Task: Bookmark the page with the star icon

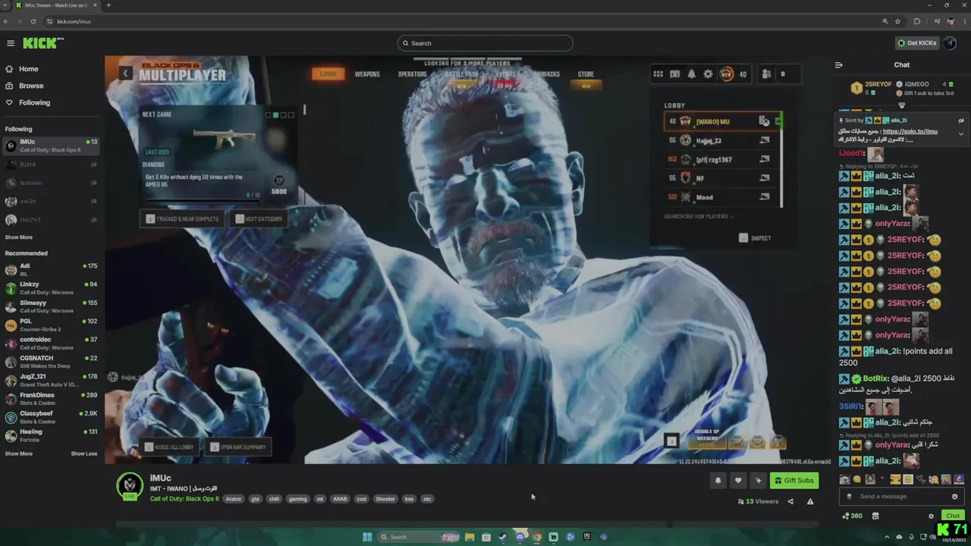Action: click(x=897, y=21)
